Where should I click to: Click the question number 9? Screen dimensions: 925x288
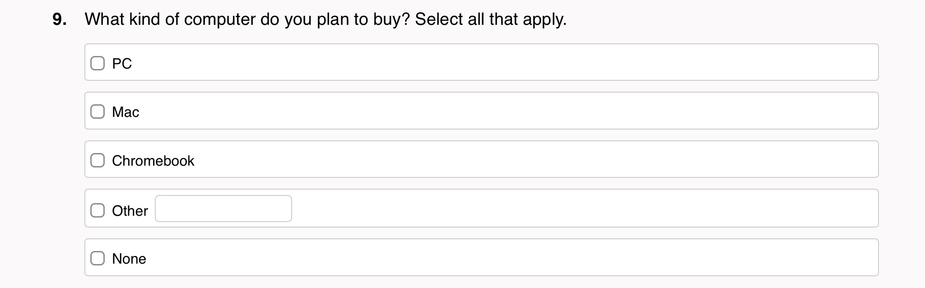[x=60, y=19]
